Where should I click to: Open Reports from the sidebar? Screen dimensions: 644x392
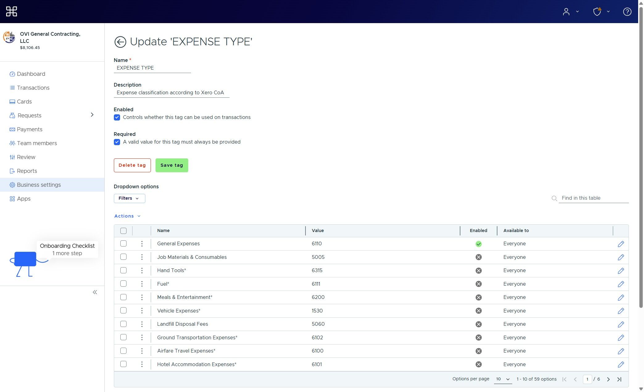(x=27, y=171)
